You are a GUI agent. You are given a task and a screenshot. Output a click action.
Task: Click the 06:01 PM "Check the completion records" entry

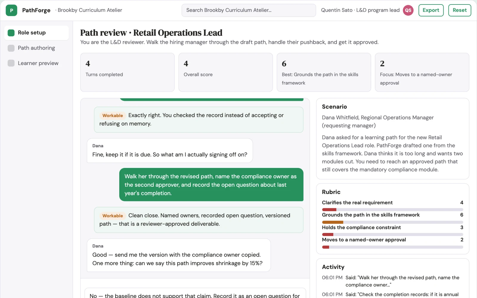(x=392, y=294)
